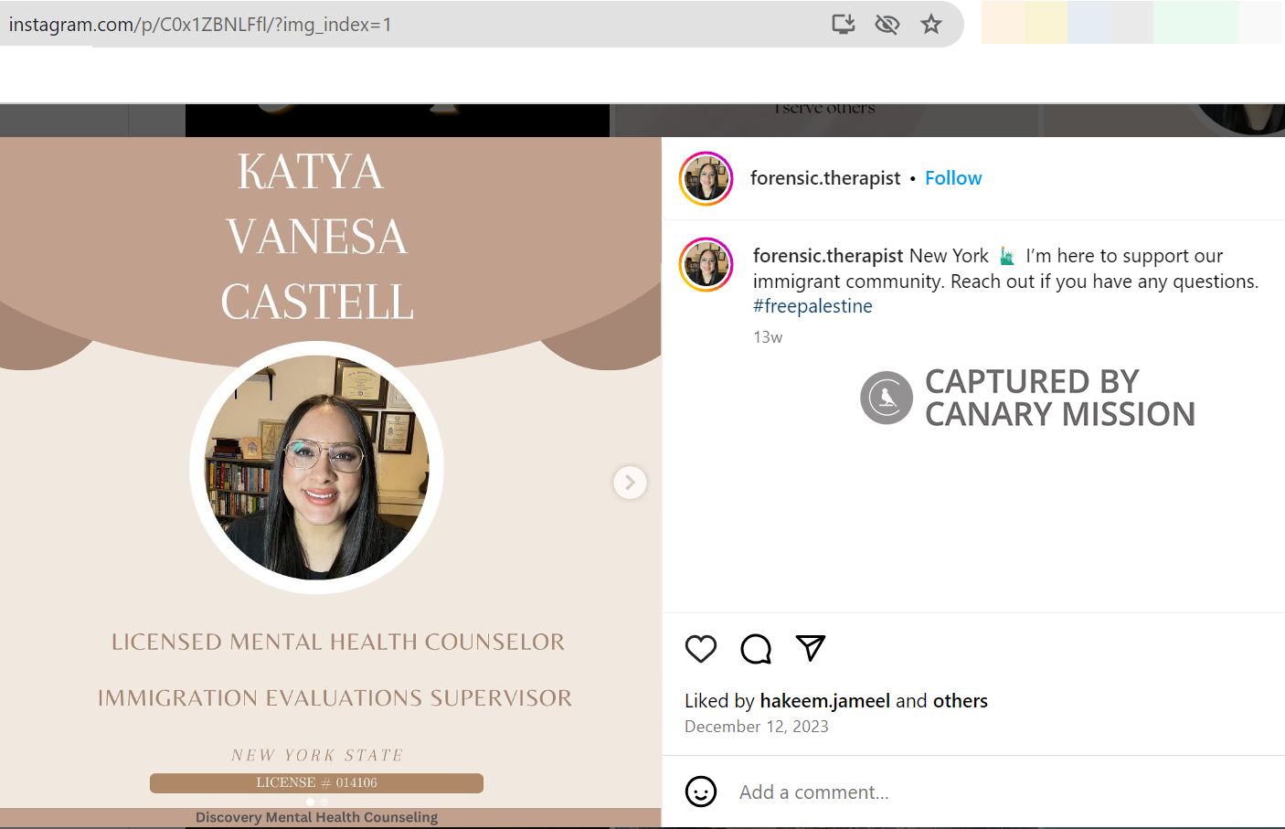Open caption author's avatar next to caption
Viewport: 1285px width, 829px height.
[x=706, y=265]
